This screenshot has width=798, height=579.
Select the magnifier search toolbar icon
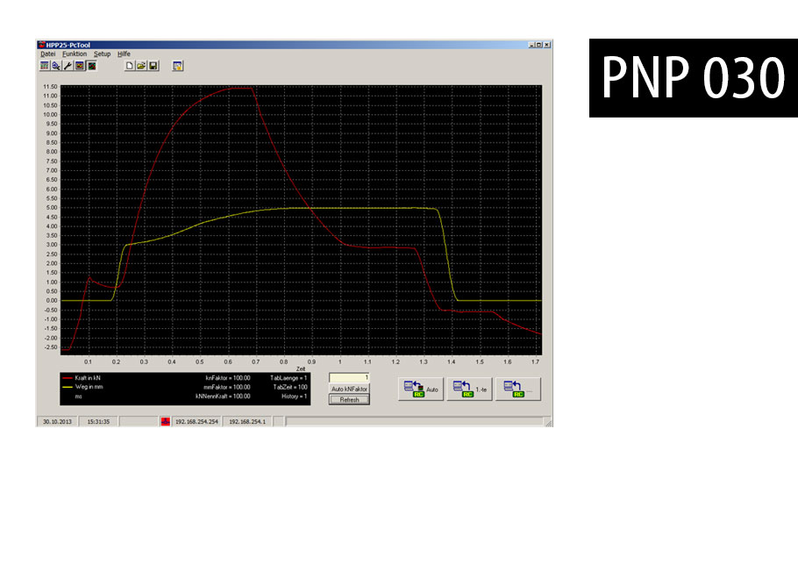[x=56, y=66]
